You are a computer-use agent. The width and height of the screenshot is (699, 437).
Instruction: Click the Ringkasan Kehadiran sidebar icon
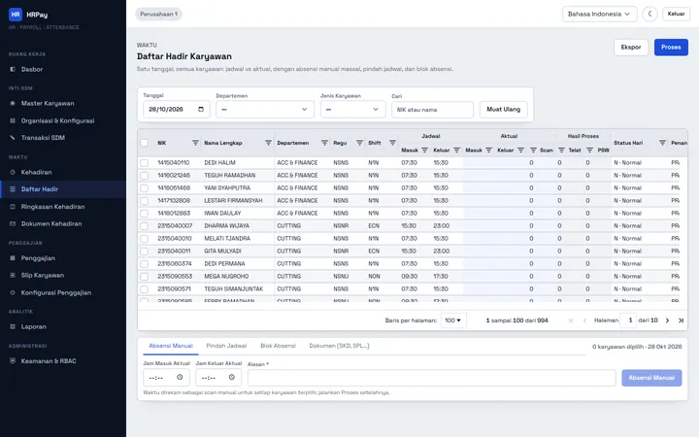(13, 207)
